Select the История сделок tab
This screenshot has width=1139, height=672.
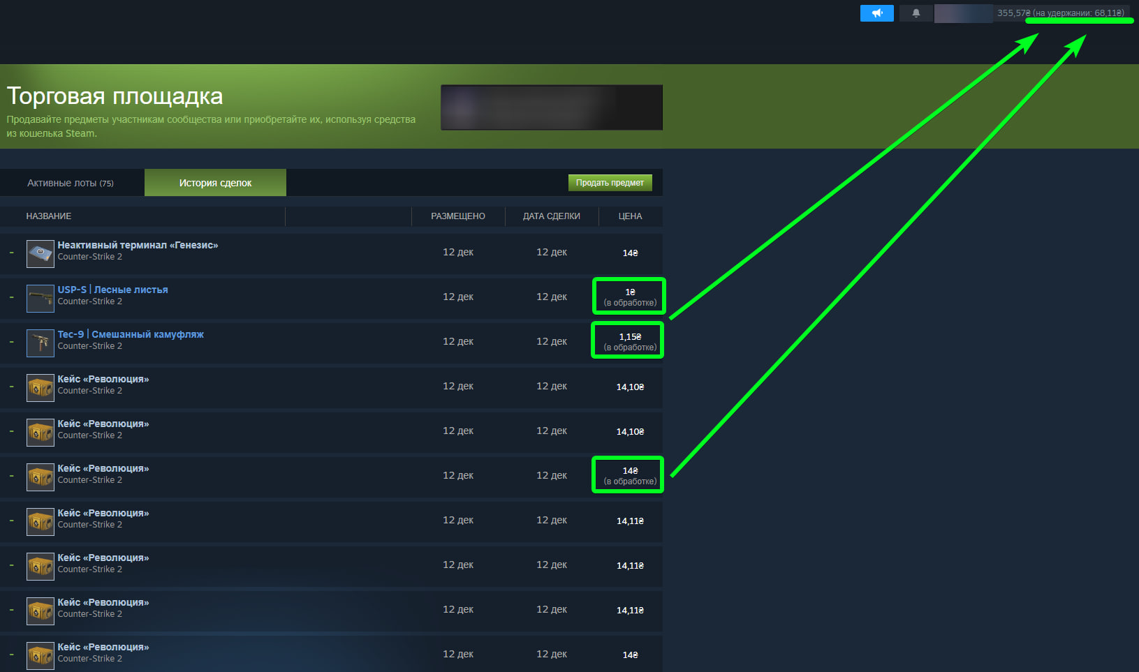click(x=215, y=183)
